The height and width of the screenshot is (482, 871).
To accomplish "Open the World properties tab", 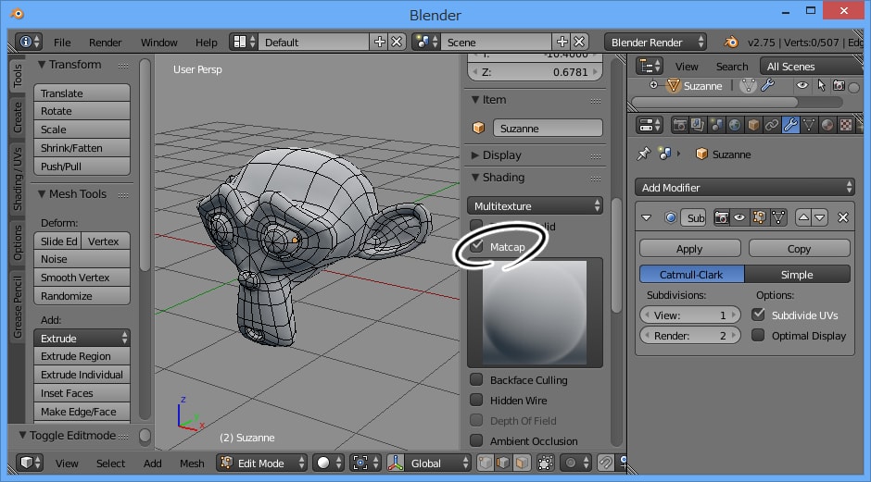I will 735,125.
